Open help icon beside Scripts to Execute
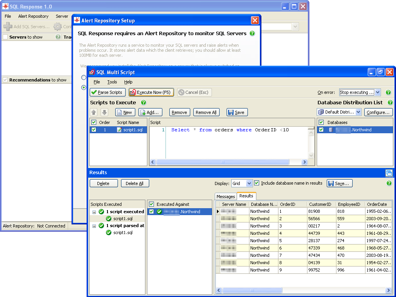The image size is (396, 297). (x=143, y=102)
